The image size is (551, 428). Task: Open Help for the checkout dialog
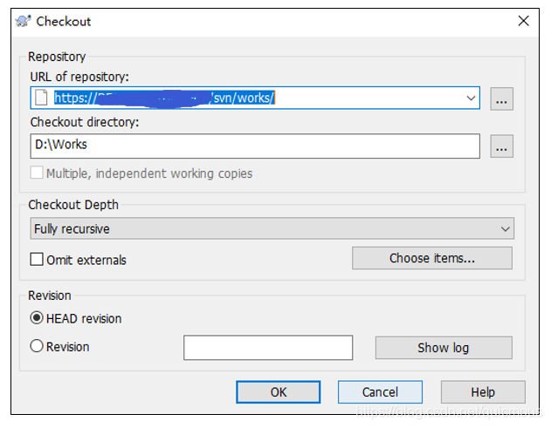point(483,392)
